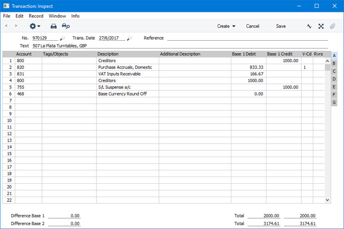Screen dimensions: 344x229
Task: Click the Trans. Date field
Action: point(112,38)
